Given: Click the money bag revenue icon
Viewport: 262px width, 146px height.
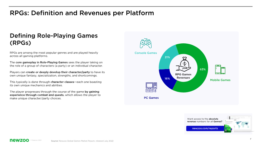Looking at the screenshot, I should tap(183, 64).
